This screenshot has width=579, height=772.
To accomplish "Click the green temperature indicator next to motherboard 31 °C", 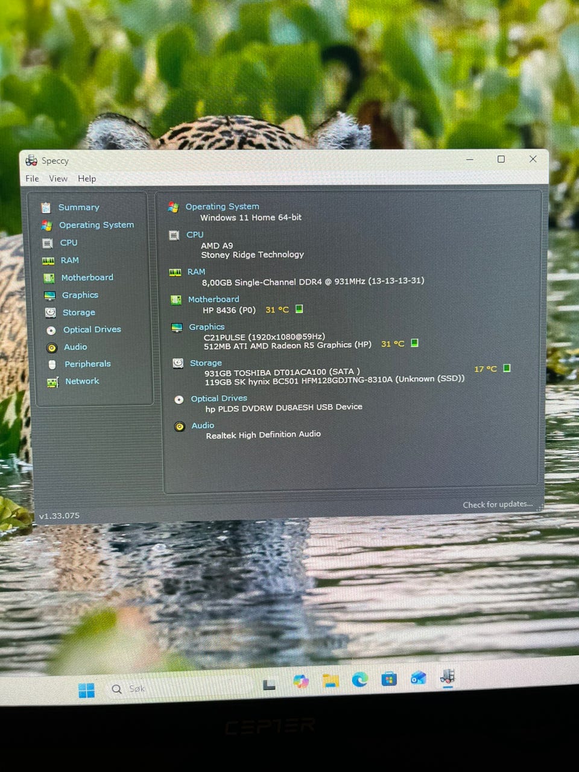I will 299,309.
